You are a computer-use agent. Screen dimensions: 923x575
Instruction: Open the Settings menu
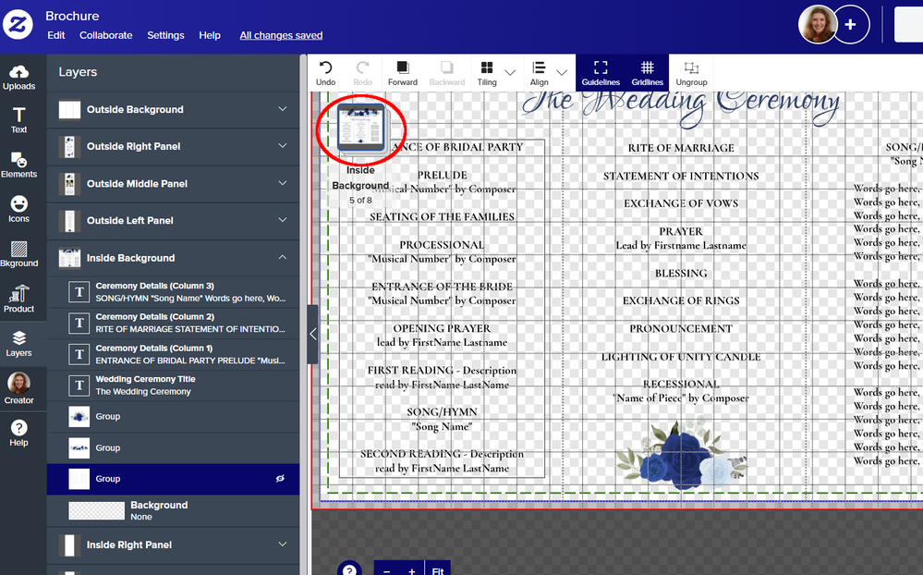point(165,35)
